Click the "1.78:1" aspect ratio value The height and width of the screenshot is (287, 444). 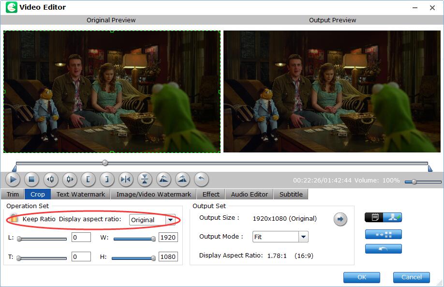coord(277,256)
